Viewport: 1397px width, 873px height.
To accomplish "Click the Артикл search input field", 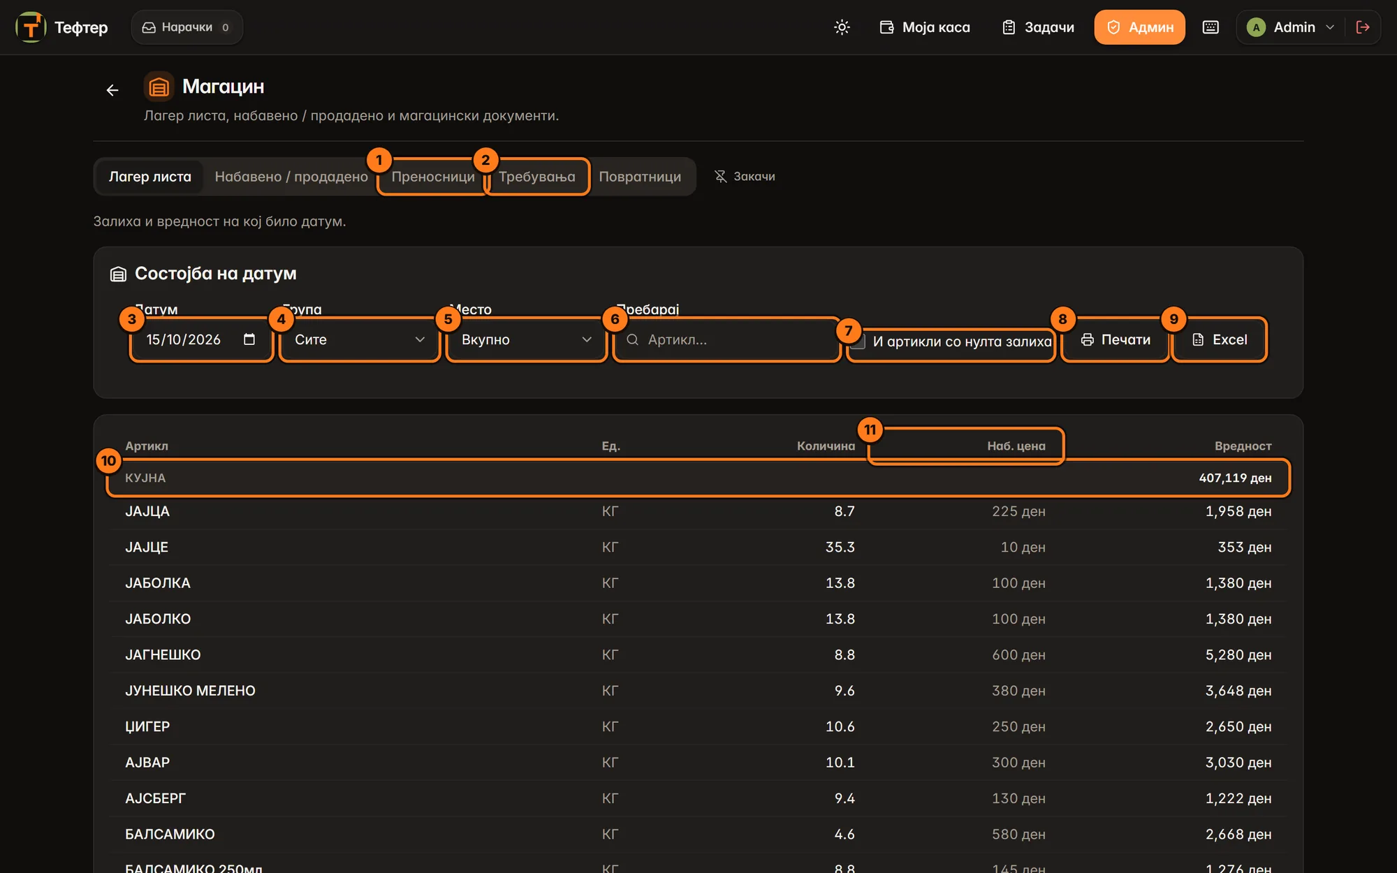I will (x=726, y=339).
